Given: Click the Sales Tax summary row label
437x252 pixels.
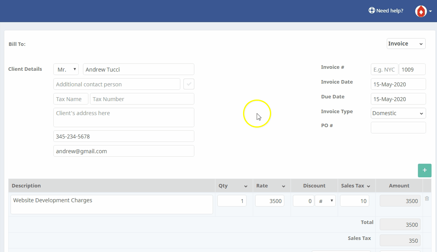Looking at the screenshot, I should 359,238.
